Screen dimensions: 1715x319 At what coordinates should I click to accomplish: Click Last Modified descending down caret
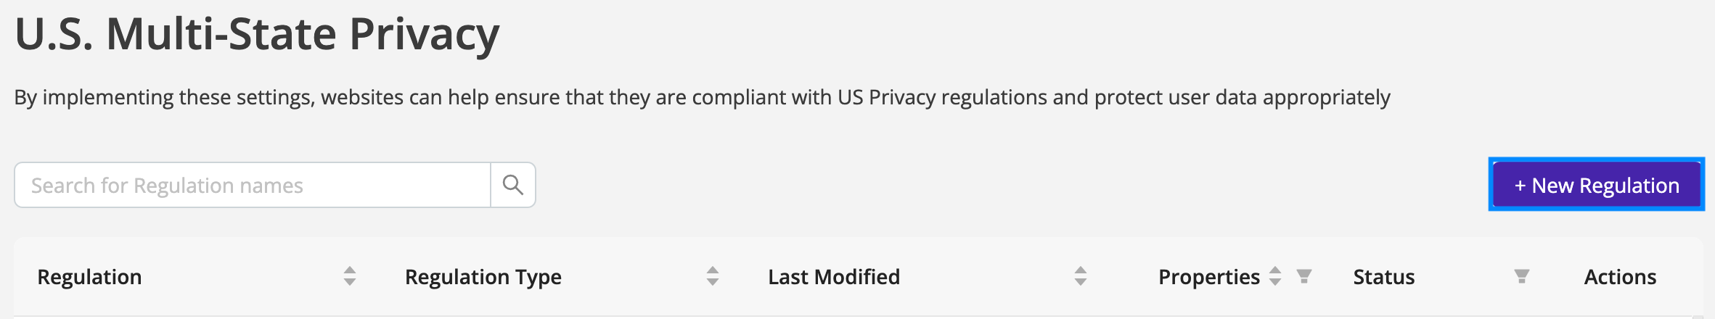click(1081, 282)
